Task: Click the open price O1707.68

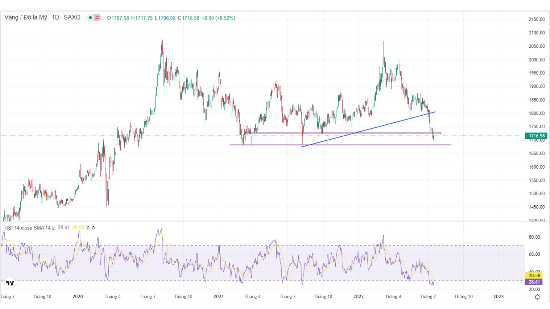Action: coord(118,18)
